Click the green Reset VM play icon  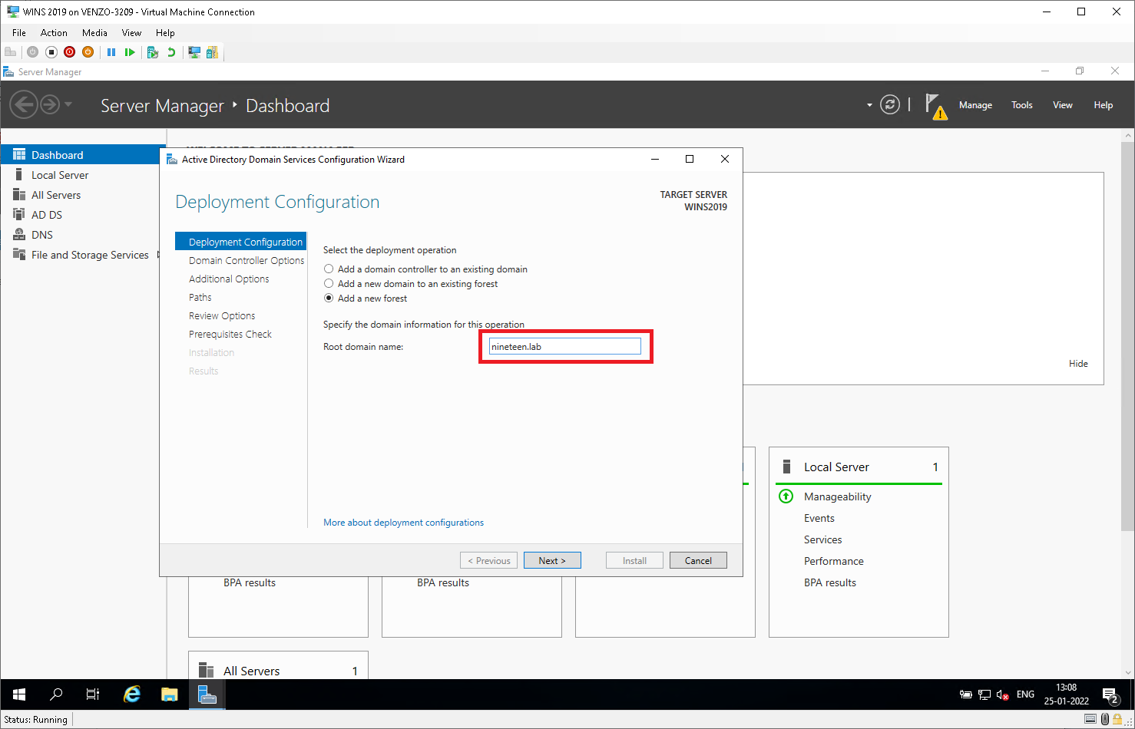(130, 52)
